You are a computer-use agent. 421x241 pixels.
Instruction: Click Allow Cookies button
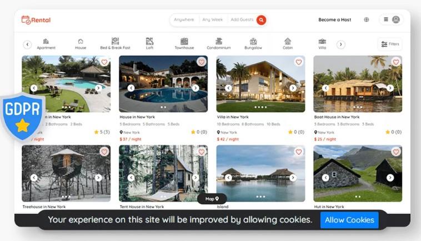coord(349,220)
